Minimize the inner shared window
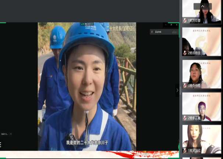Image resolution: width=223 pixels, height=159 pixels. (x=166, y=25)
